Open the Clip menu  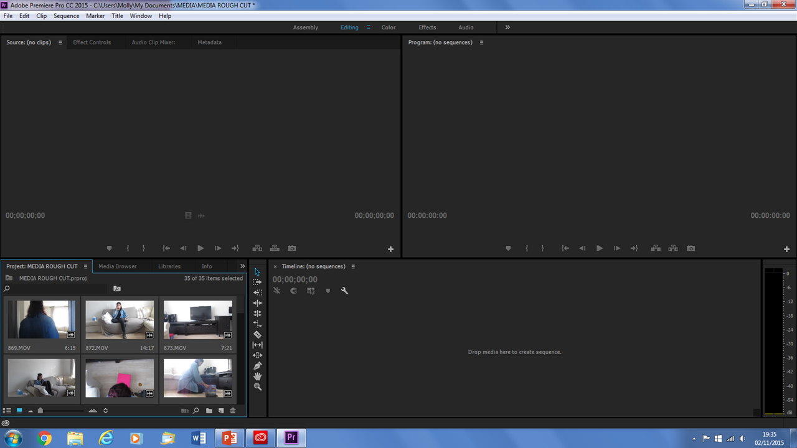click(42, 16)
